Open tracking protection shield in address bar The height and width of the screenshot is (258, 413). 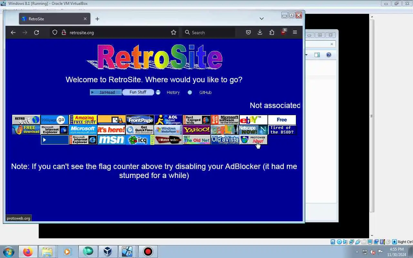[55, 33]
